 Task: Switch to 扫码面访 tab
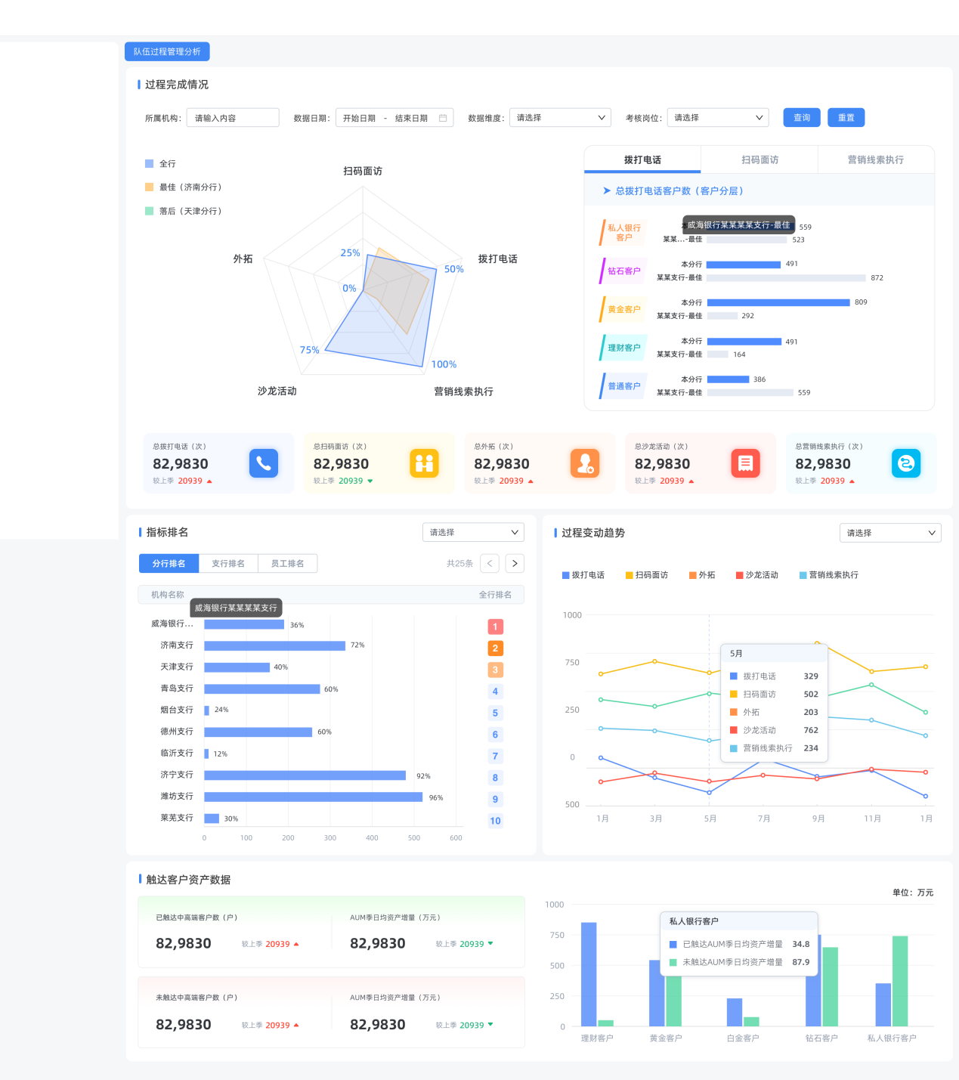[x=759, y=160]
